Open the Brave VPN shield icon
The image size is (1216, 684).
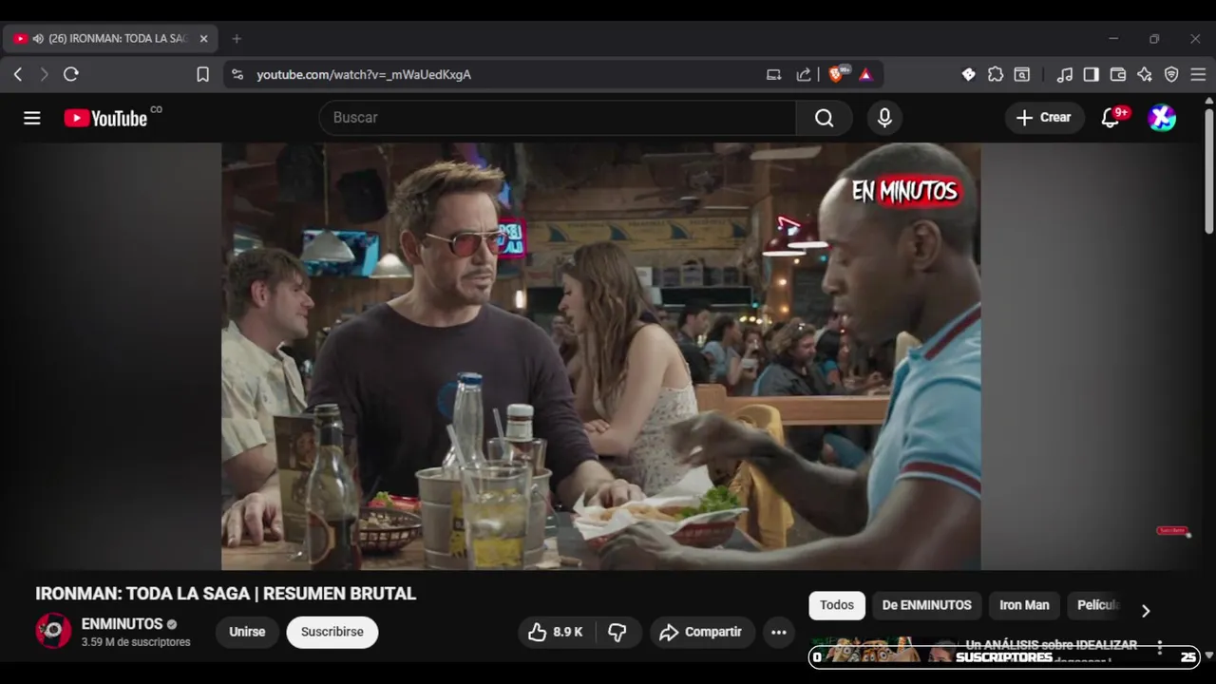pyautogui.click(x=1171, y=74)
